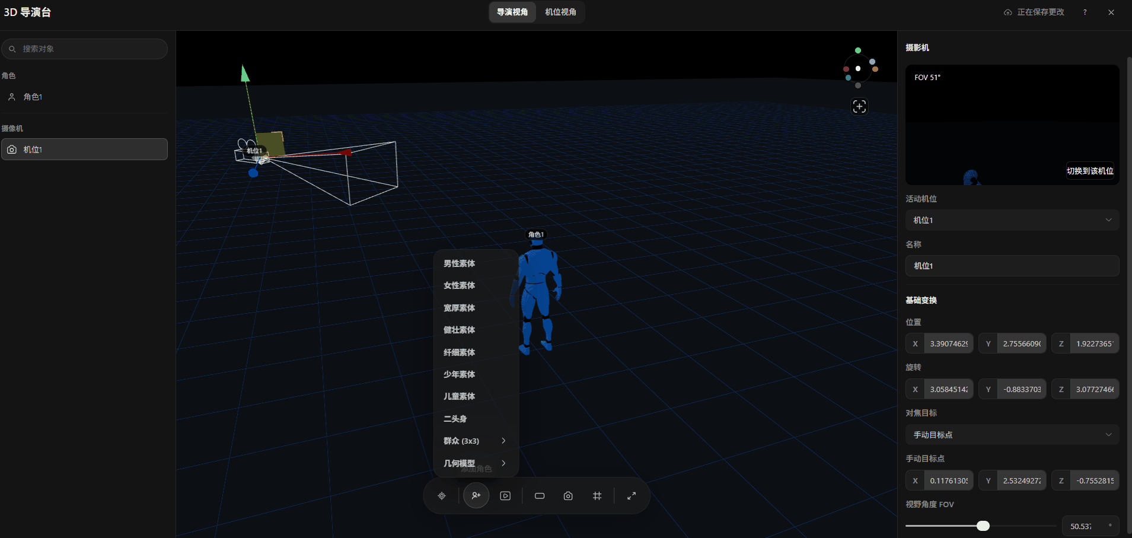
Task: Click the 手动目标点 Z value field
Action: [1095, 480]
